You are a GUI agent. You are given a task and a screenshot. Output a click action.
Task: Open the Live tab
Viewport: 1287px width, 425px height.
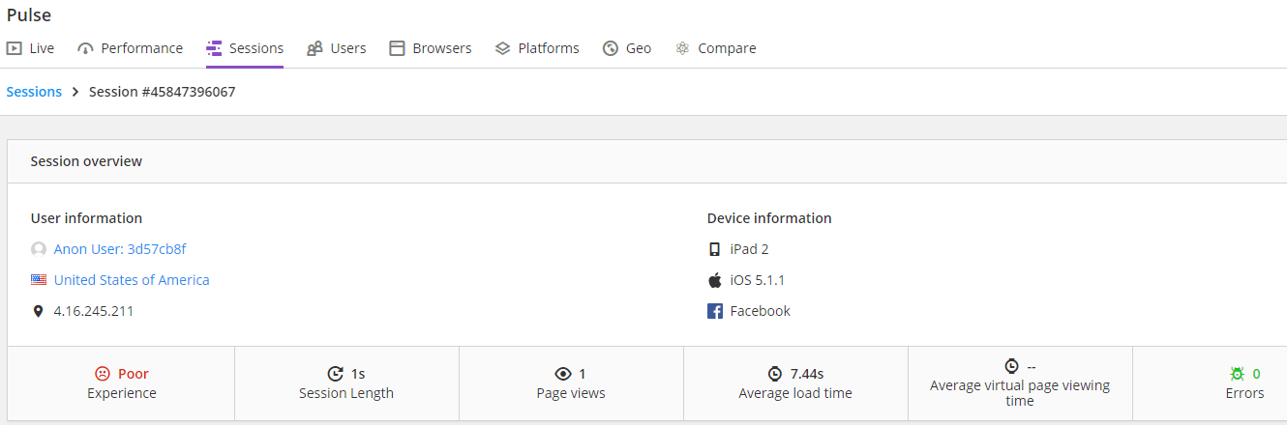pos(30,48)
